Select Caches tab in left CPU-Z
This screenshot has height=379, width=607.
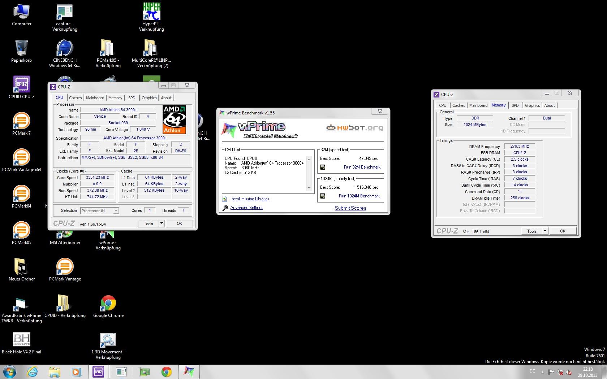pos(75,98)
